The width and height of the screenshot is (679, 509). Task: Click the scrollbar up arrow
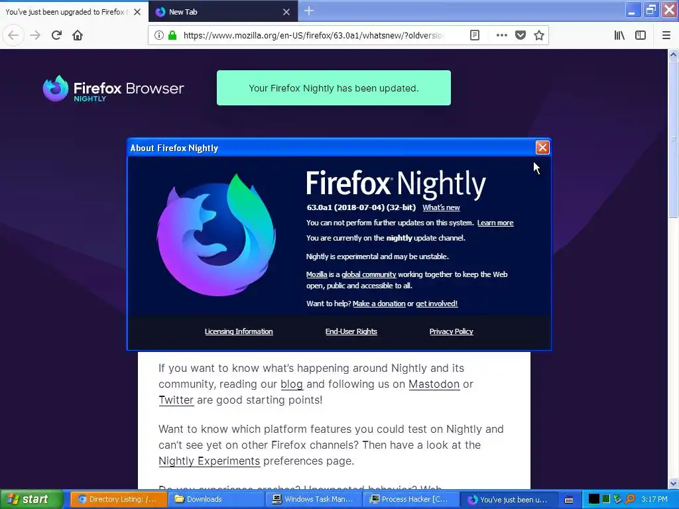click(x=673, y=54)
